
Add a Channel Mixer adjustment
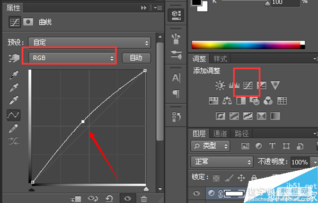click(x=268, y=100)
